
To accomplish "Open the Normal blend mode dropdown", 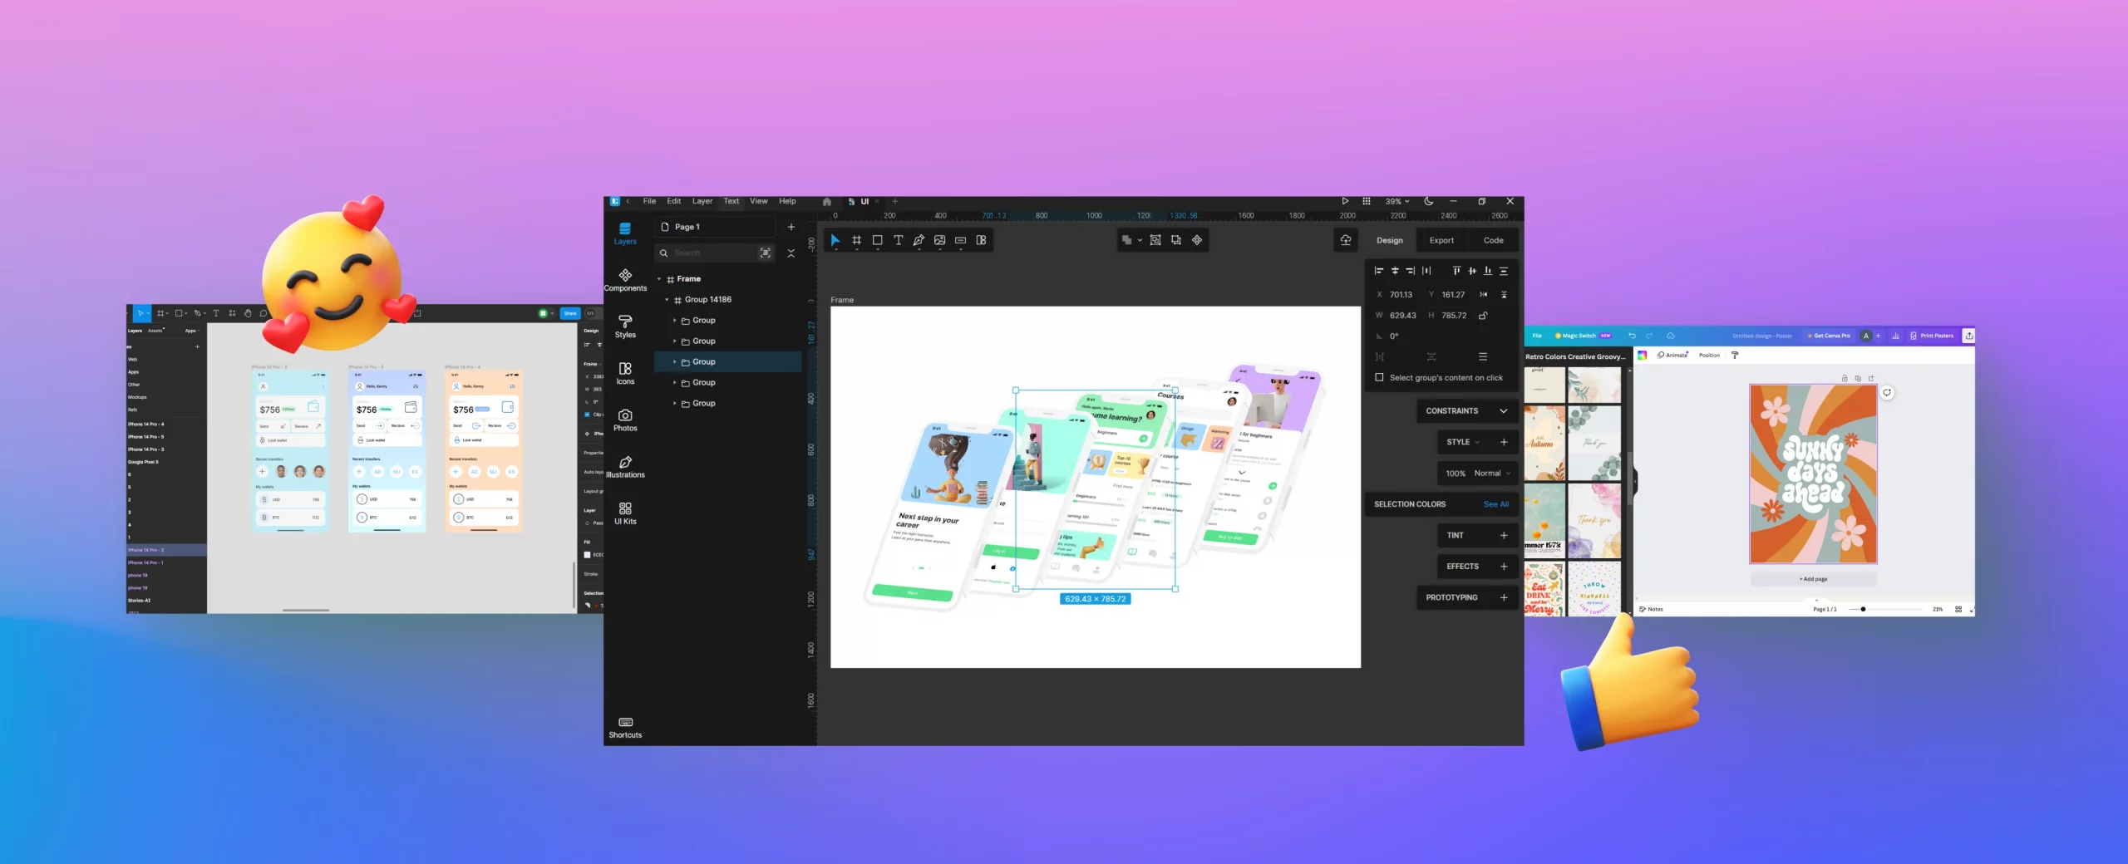I will coord(1493,474).
